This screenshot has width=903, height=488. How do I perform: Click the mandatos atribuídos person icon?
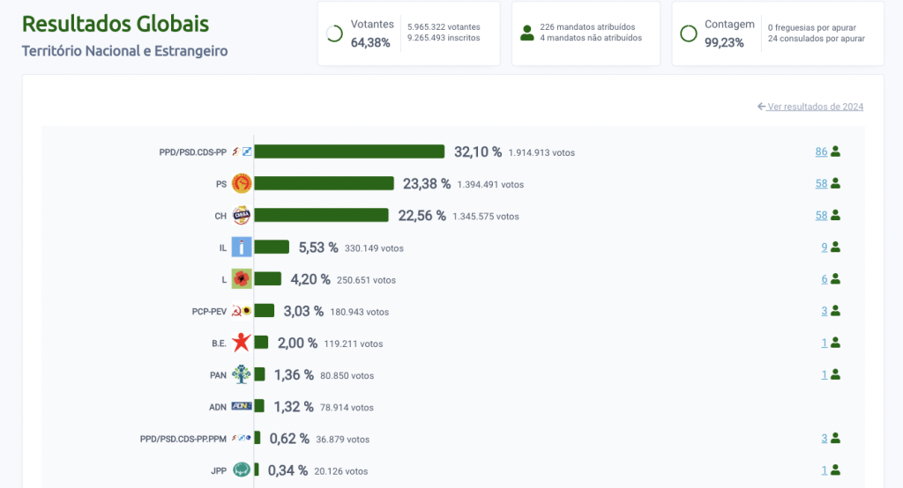(x=527, y=33)
